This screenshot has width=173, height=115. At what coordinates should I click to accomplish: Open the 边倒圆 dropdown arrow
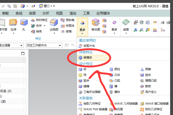tap(54, 33)
